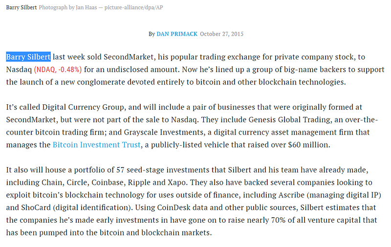Click the word SecondMarket in first paragraph
This screenshot has width=391, height=247.
coord(130,57)
